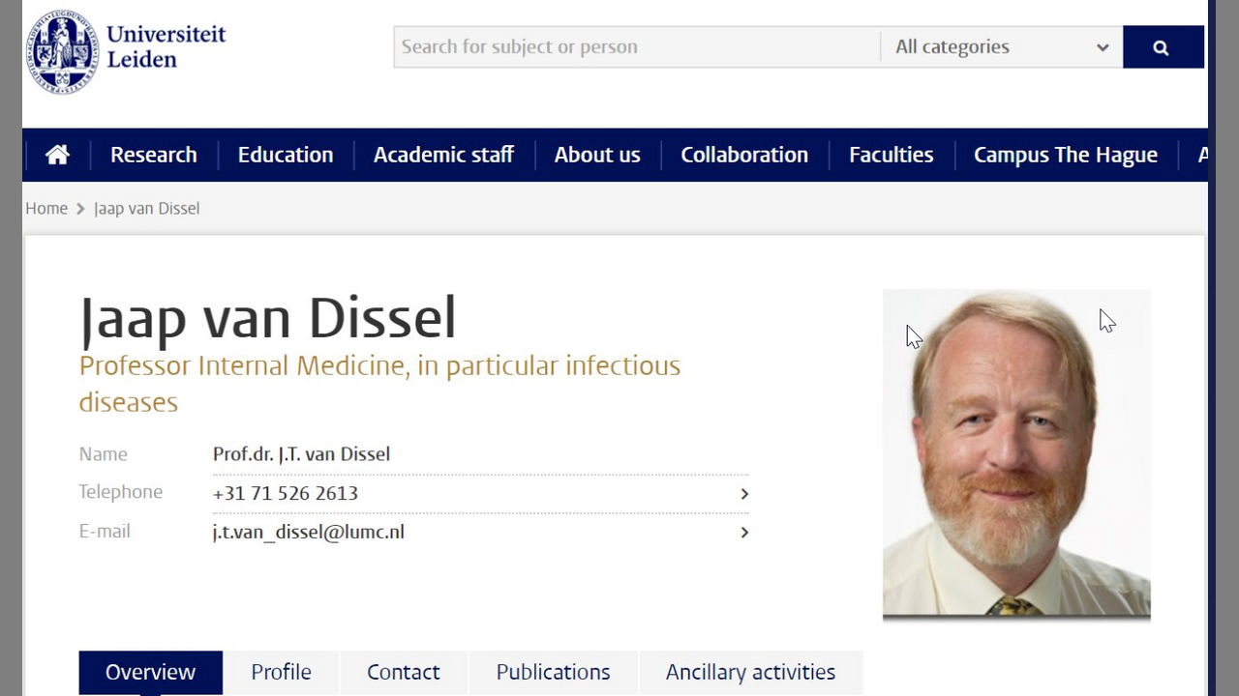
Task: Open the Education menu
Action: (285, 155)
